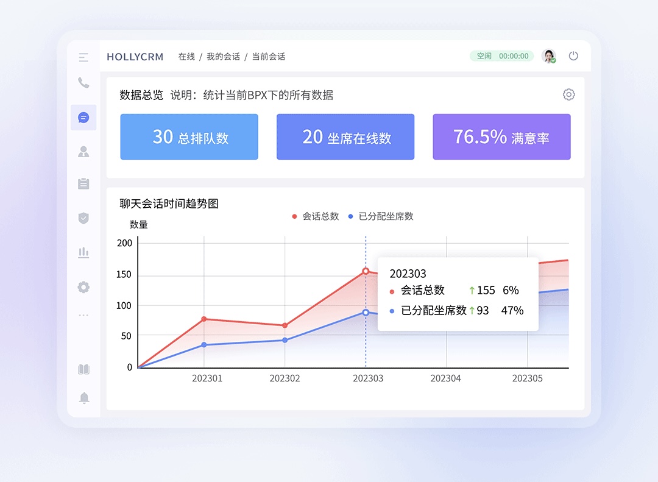This screenshot has width=658, height=482.
Task: Click blue data point at 202303
Action: pos(366,313)
